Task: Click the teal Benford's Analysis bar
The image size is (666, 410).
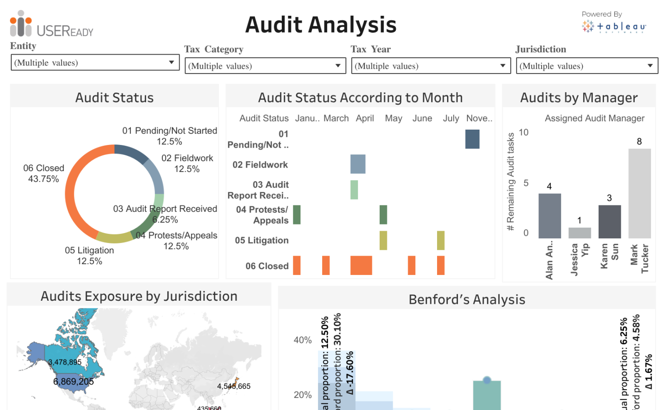Action: point(486,396)
